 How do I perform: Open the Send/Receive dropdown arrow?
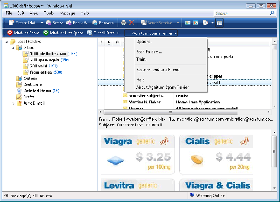(x=178, y=23)
